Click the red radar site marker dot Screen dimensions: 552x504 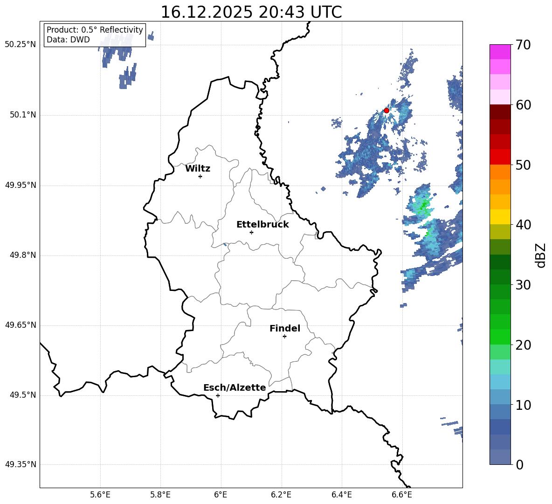pos(386,110)
